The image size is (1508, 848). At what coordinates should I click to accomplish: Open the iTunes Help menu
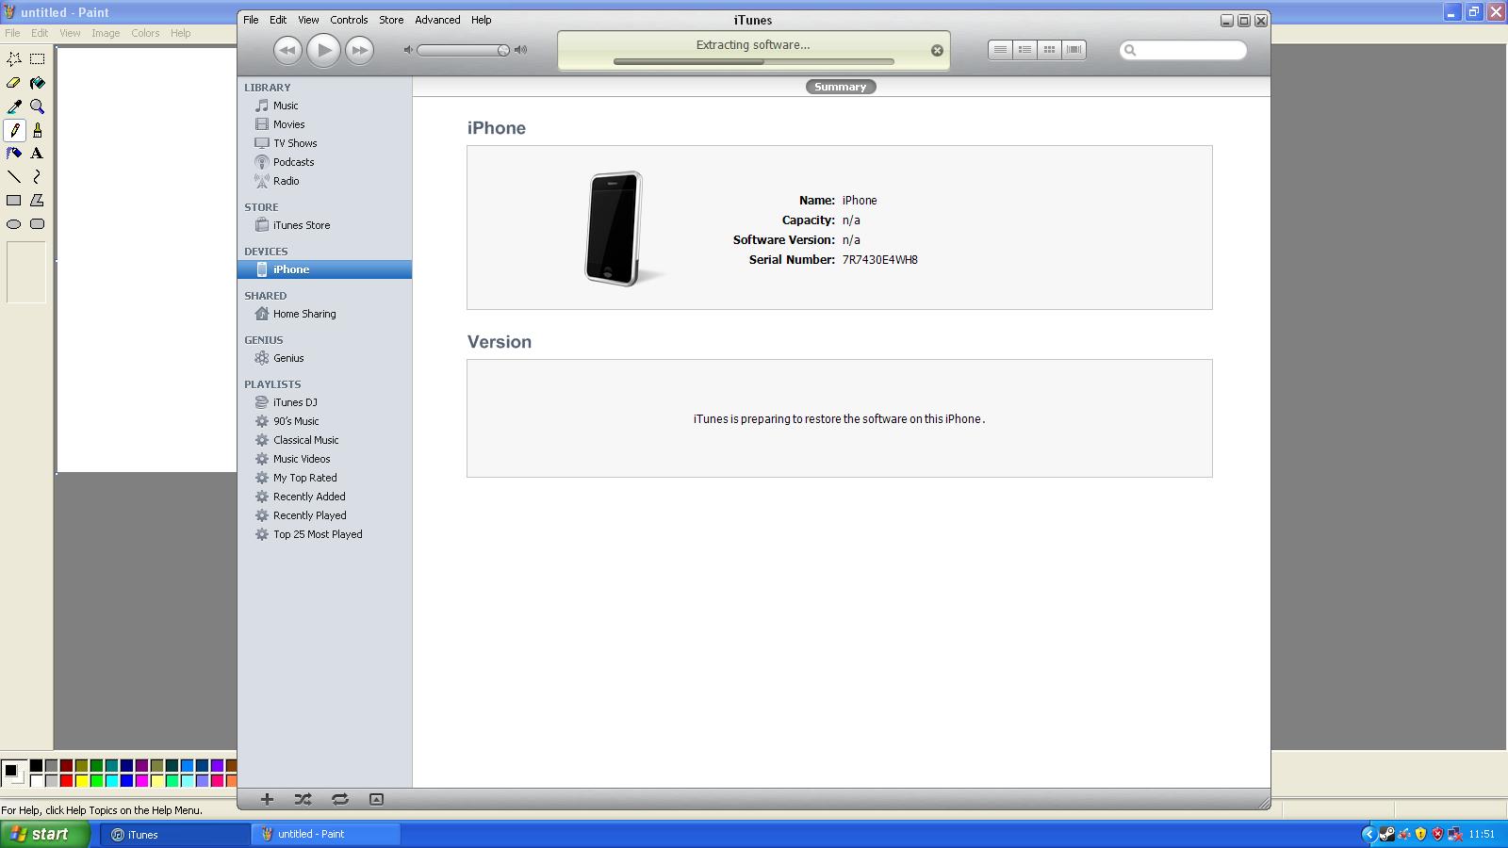coord(482,20)
